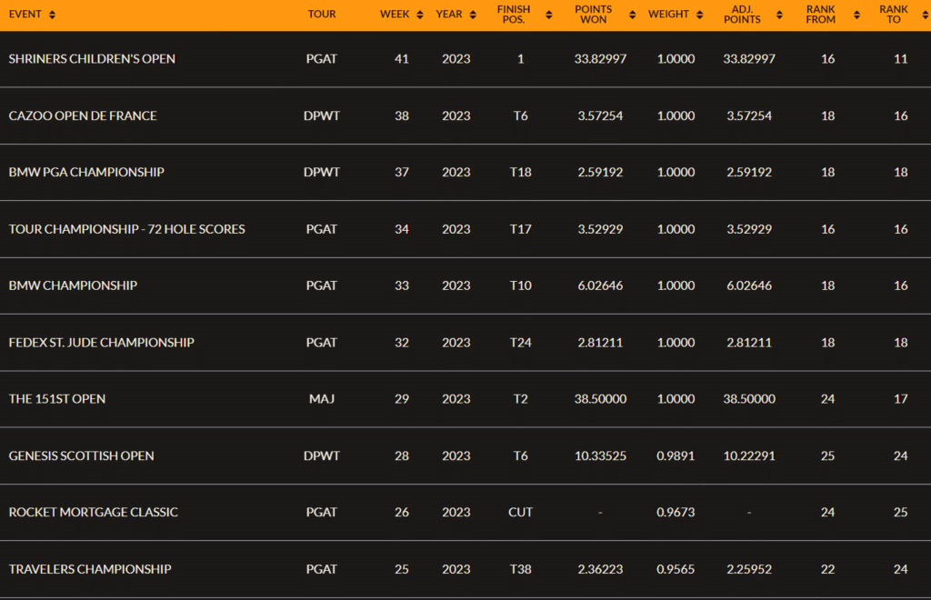Screen dimensions: 931x600
Task: Click week 41 in Shriners row
Action: tap(402, 59)
